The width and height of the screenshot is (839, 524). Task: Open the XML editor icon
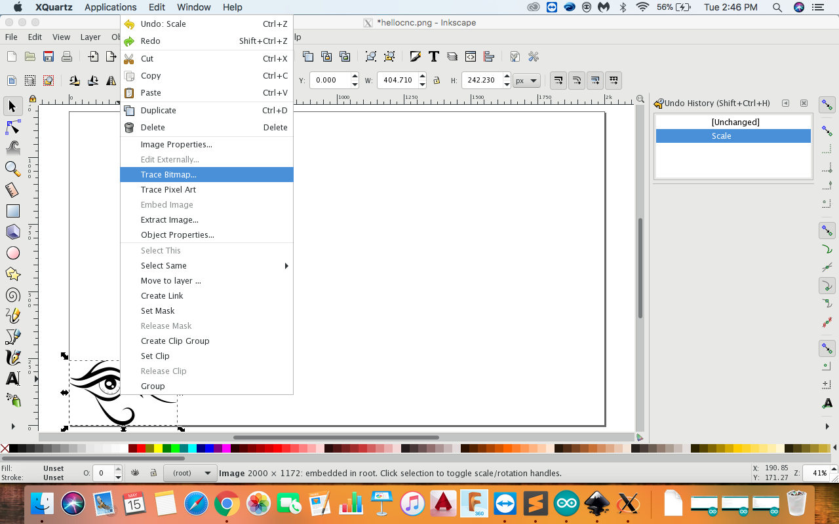pyautogui.click(x=470, y=56)
